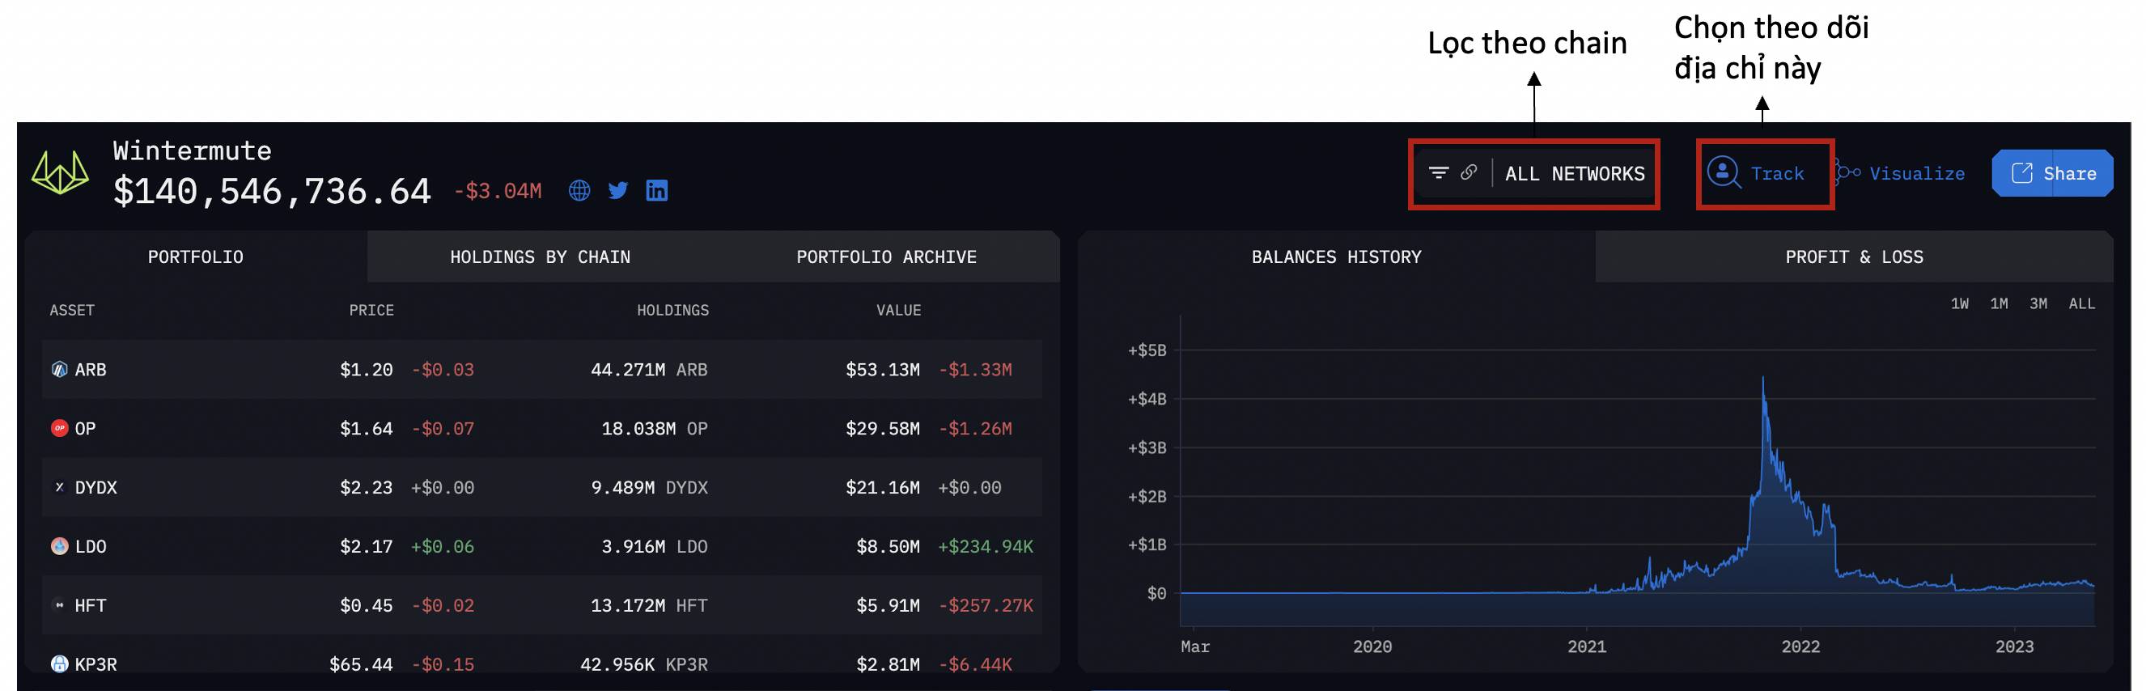Click the HFT token icon

pyautogui.click(x=59, y=605)
